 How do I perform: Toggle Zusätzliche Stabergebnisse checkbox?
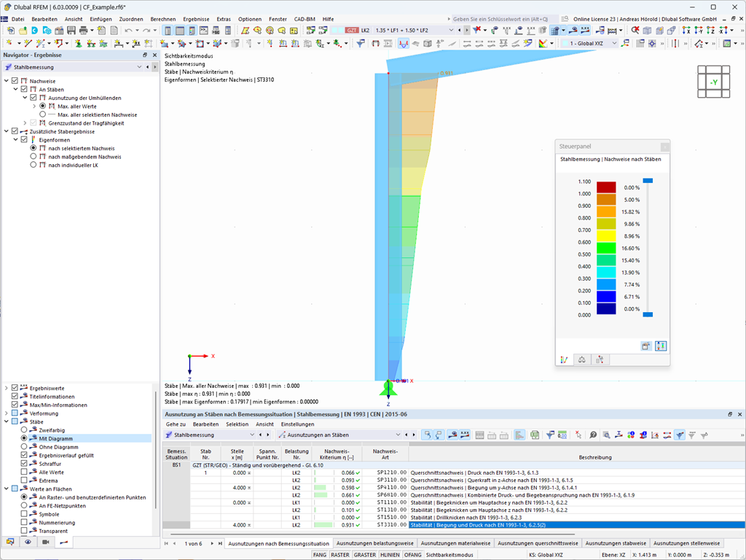click(15, 131)
